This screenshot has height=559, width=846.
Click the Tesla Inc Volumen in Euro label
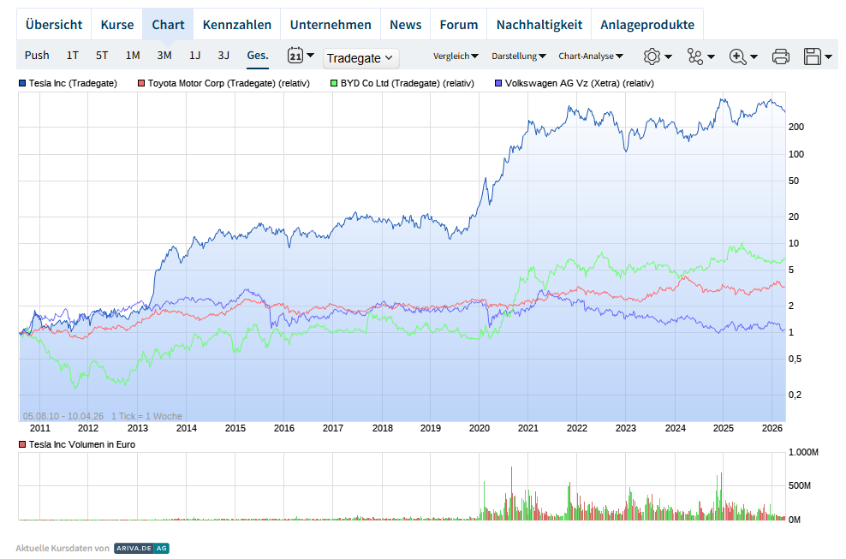(x=82, y=444)
